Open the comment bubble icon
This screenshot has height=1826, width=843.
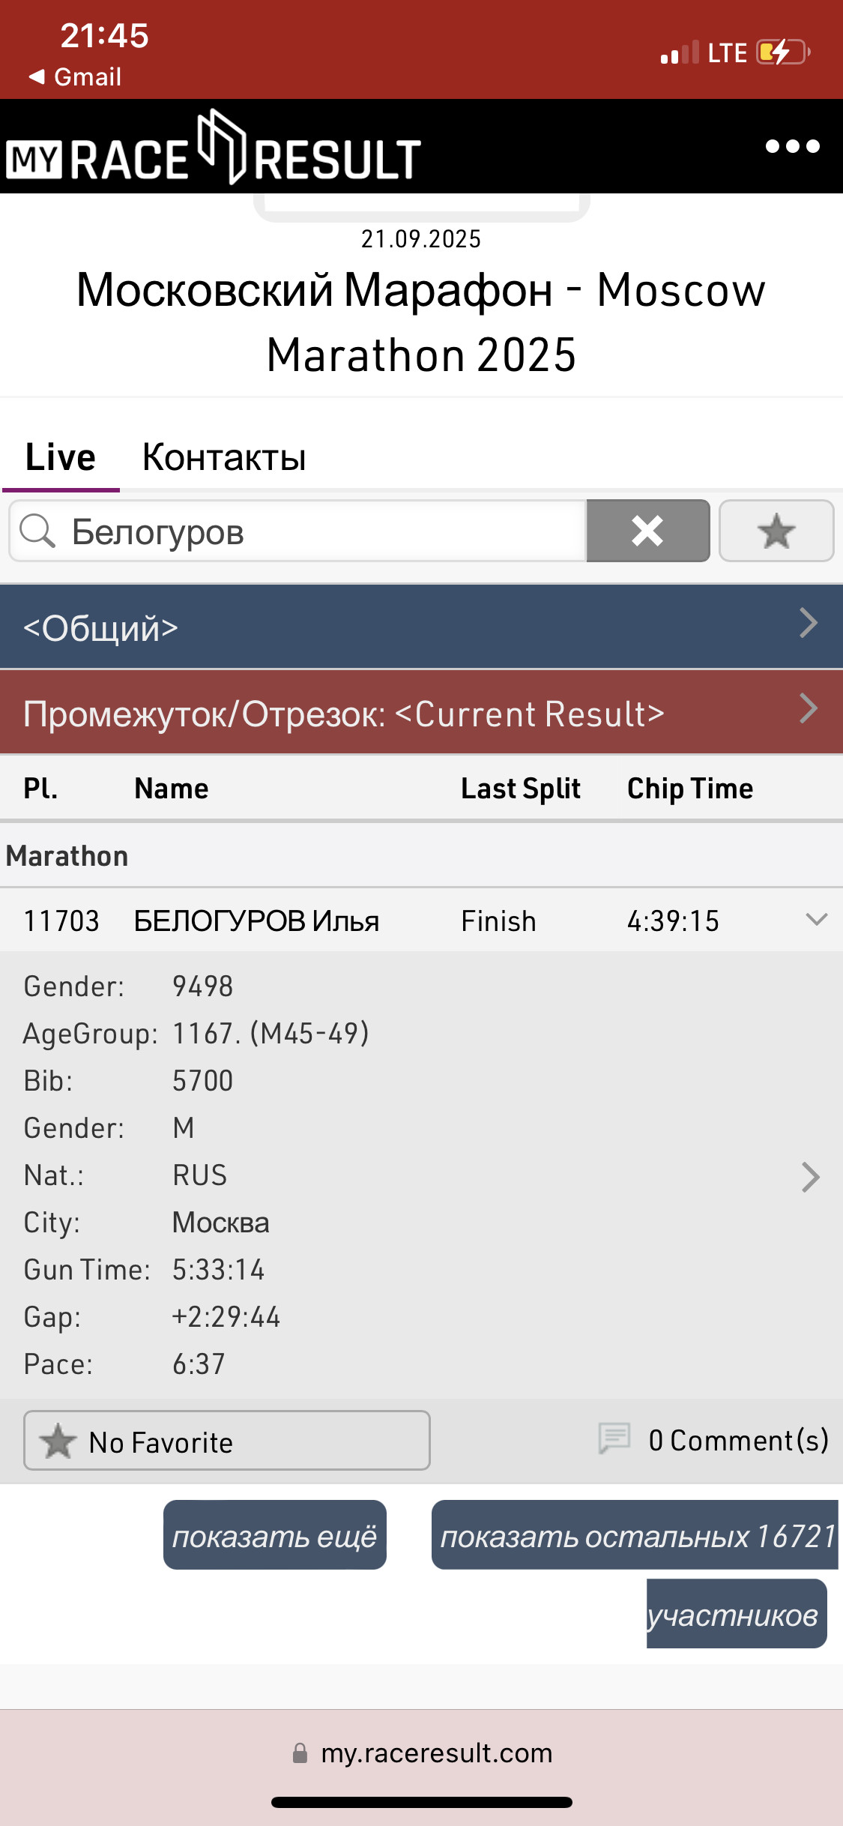(614, 1438)
